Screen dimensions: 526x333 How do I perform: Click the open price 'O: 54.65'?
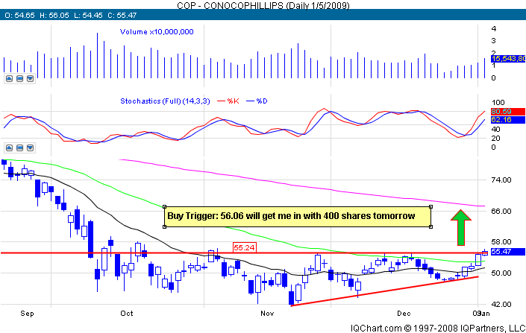(20, 15)
